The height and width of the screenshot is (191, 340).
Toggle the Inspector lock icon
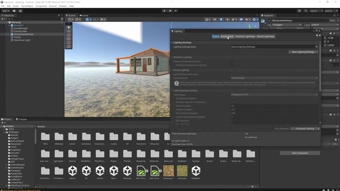click(x=334, y=15)
